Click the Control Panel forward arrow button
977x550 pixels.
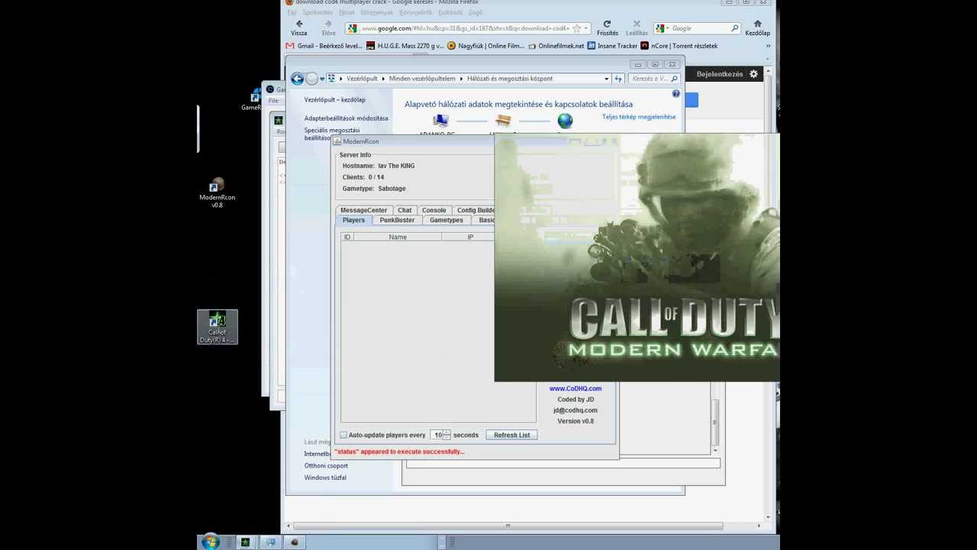311,79
